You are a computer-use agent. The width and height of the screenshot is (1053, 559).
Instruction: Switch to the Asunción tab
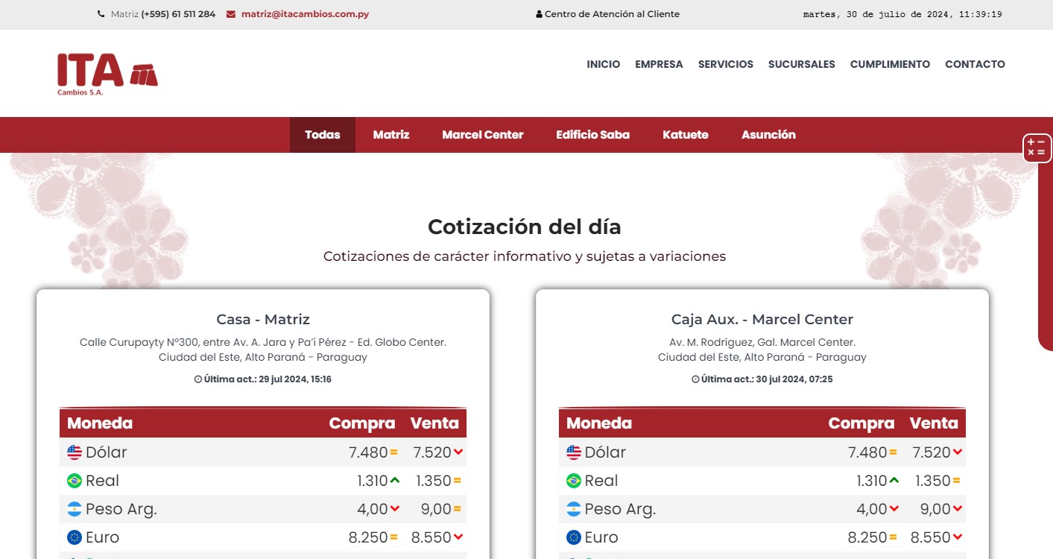768,135
